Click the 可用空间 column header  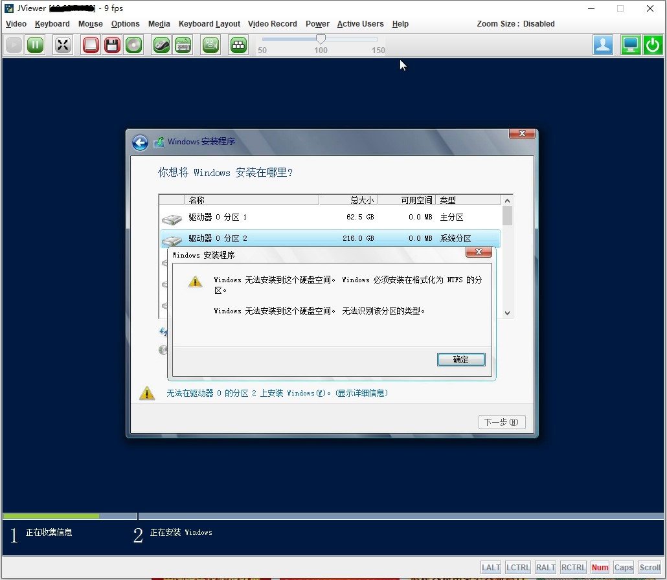pos(406,200)
